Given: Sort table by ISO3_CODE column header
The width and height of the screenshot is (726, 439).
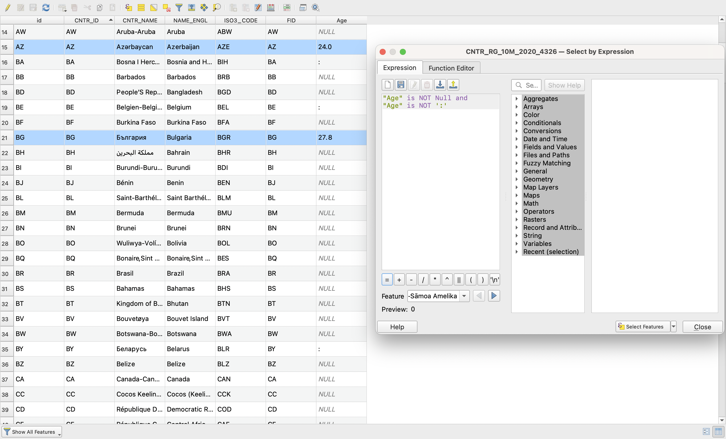Looking at the screenshot, I should (x=240, y=20).
